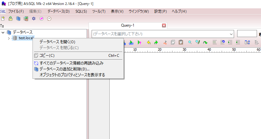Click the gray tree outline icon
Image resolution: width=261 pixels, height=139 pixels.
pos(256,42)
